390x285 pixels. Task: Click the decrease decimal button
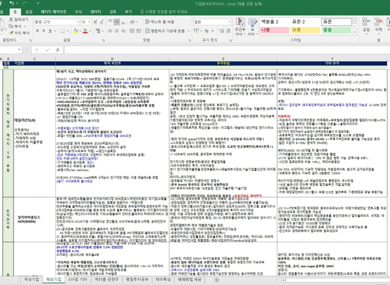click(228, 31)
